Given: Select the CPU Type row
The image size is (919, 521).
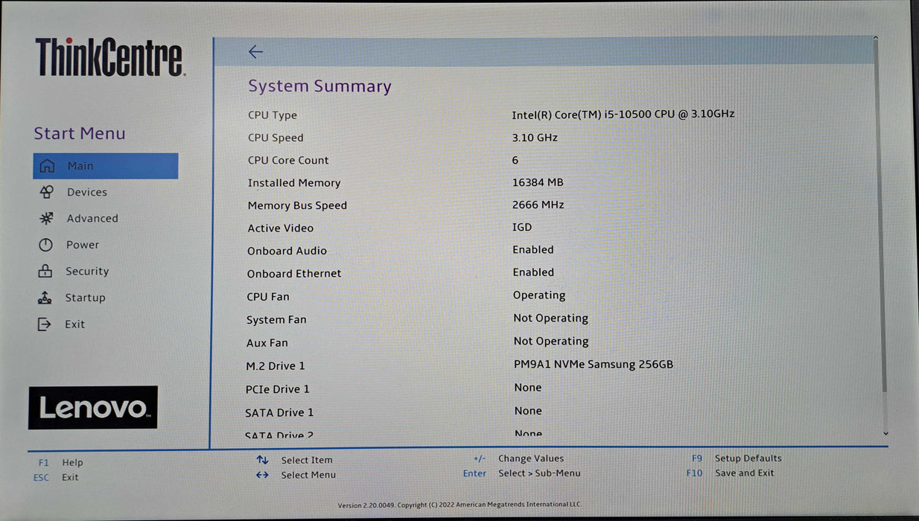Looking at the screenshot, I should (x=273, y=115).
